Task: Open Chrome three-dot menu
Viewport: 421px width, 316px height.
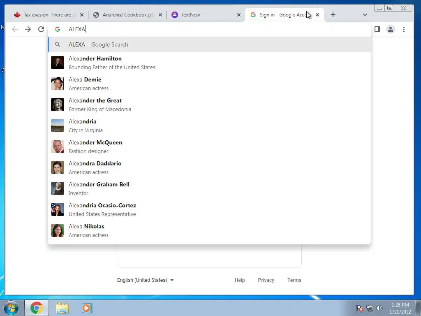Action: pyautogui.click(x=404, y=29)
